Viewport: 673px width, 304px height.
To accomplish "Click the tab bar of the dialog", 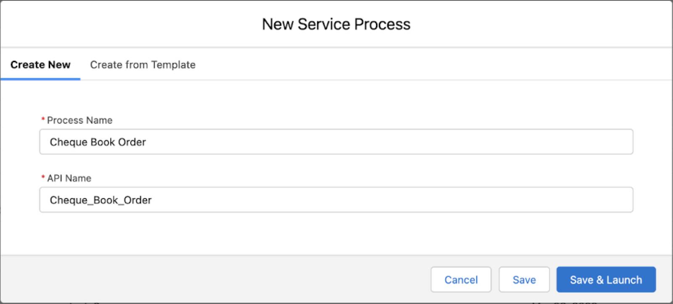I will click(336, 65).
